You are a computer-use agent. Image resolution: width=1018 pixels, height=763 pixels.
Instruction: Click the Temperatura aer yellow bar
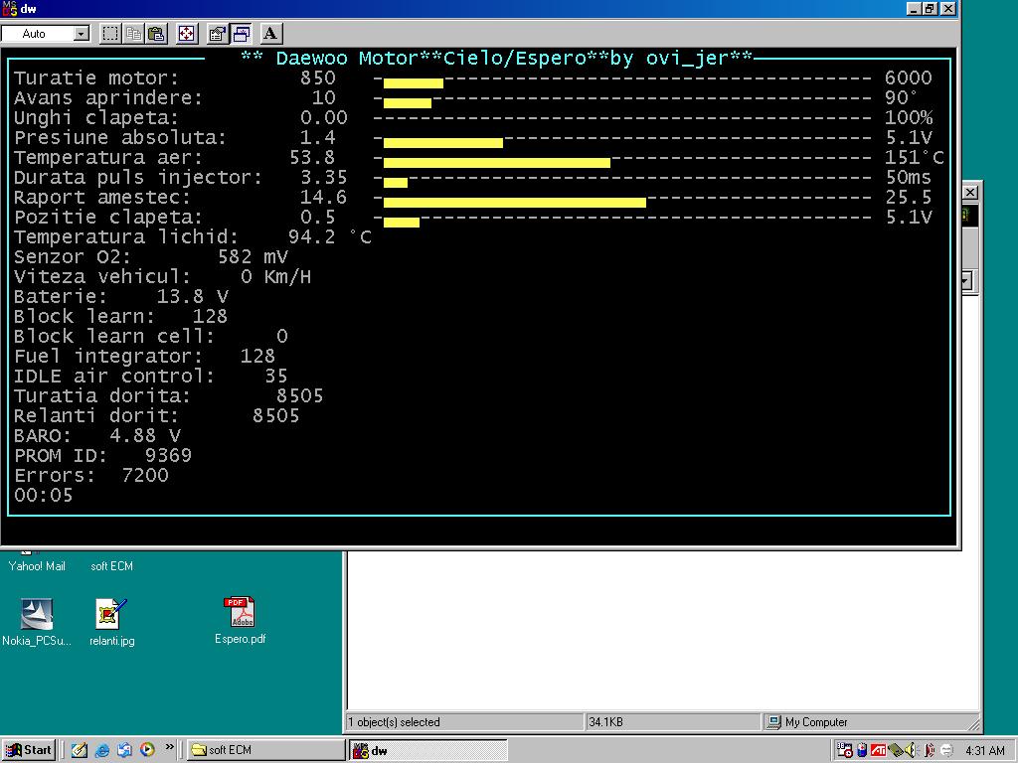click(497, 163)
